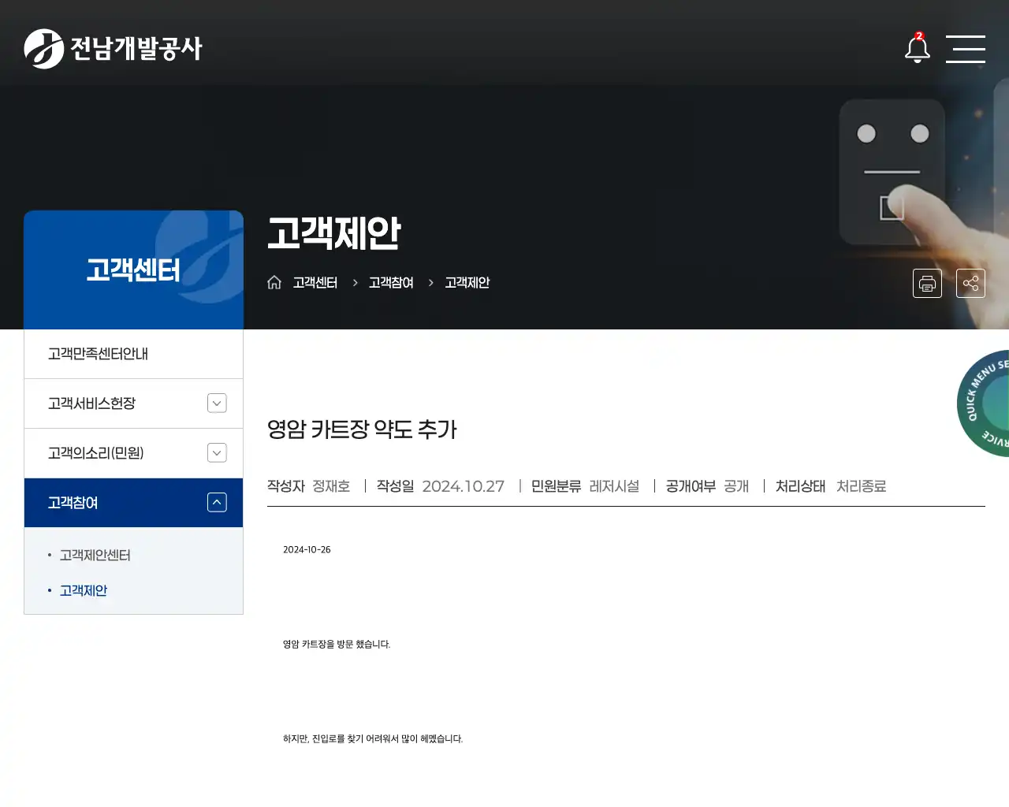This screenshot has width=1009, height=807.
Task: Click the 전남개발공사 logo
Action: [113, 49]
